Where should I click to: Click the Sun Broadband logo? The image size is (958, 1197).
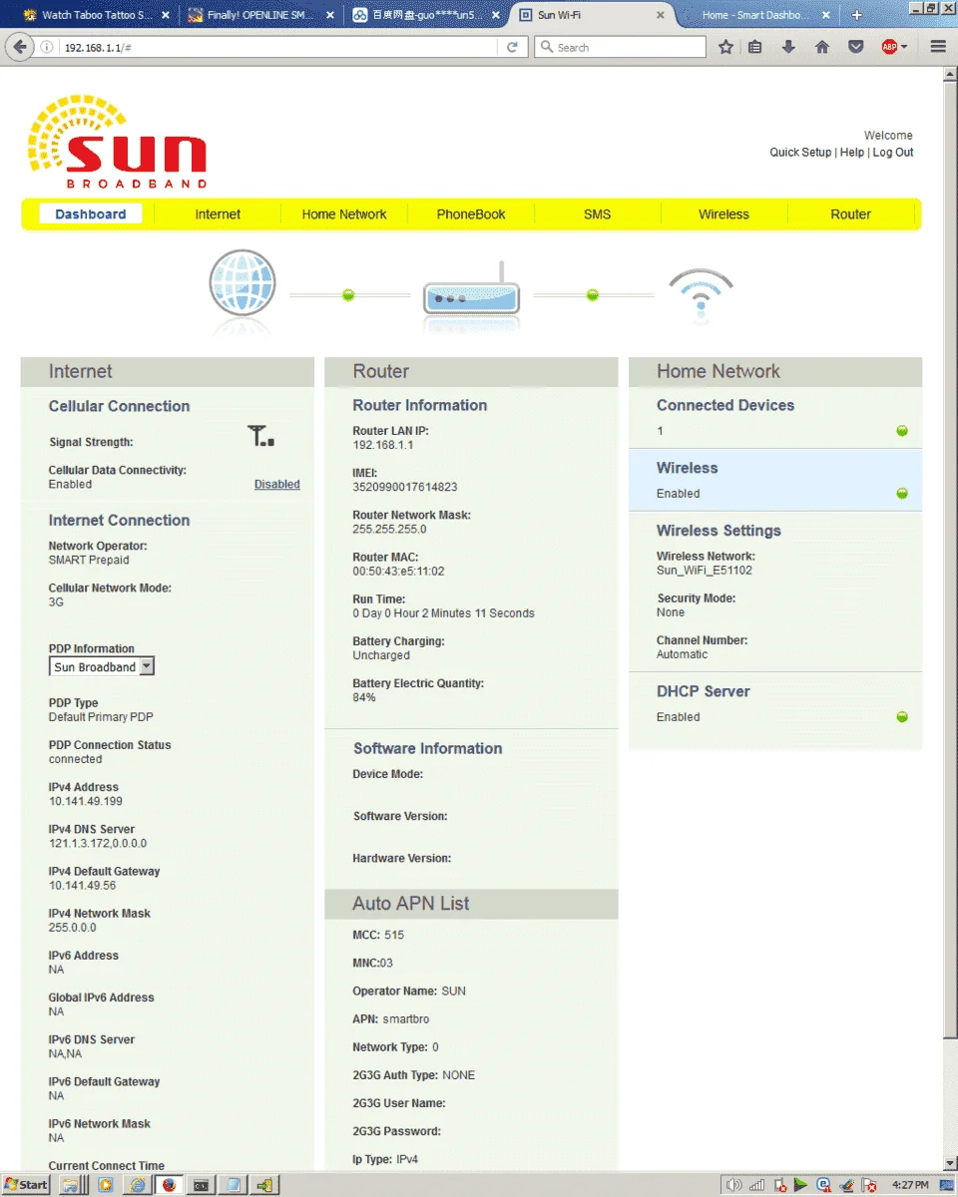117,142
